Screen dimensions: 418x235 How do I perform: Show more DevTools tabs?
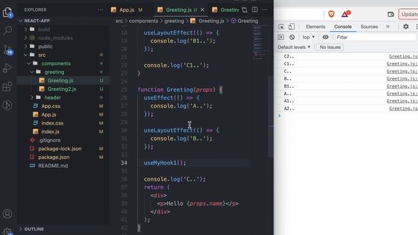(387, 27)
